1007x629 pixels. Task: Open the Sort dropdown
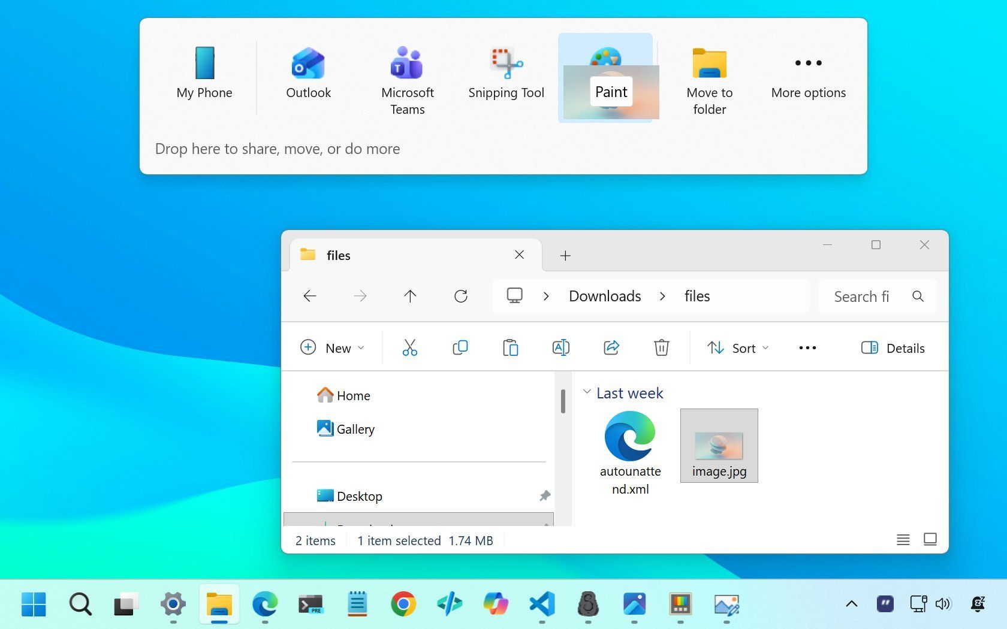(737, 347)
